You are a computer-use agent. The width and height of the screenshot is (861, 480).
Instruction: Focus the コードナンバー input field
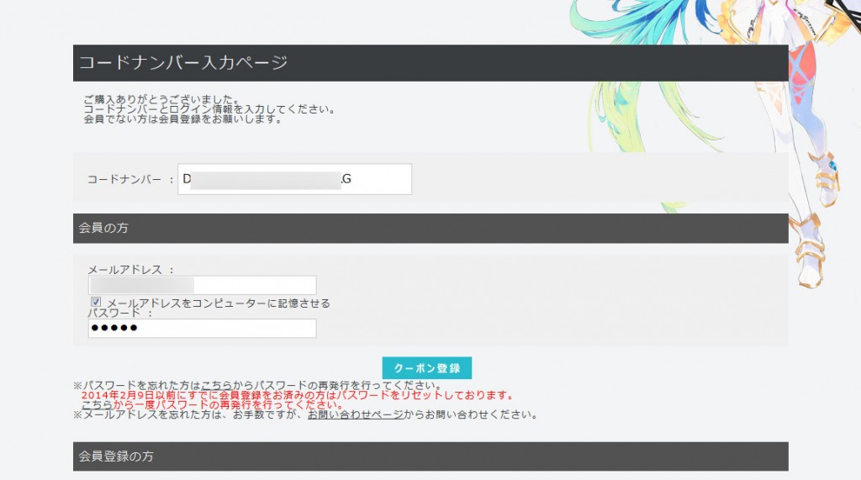tap(294, 179)
